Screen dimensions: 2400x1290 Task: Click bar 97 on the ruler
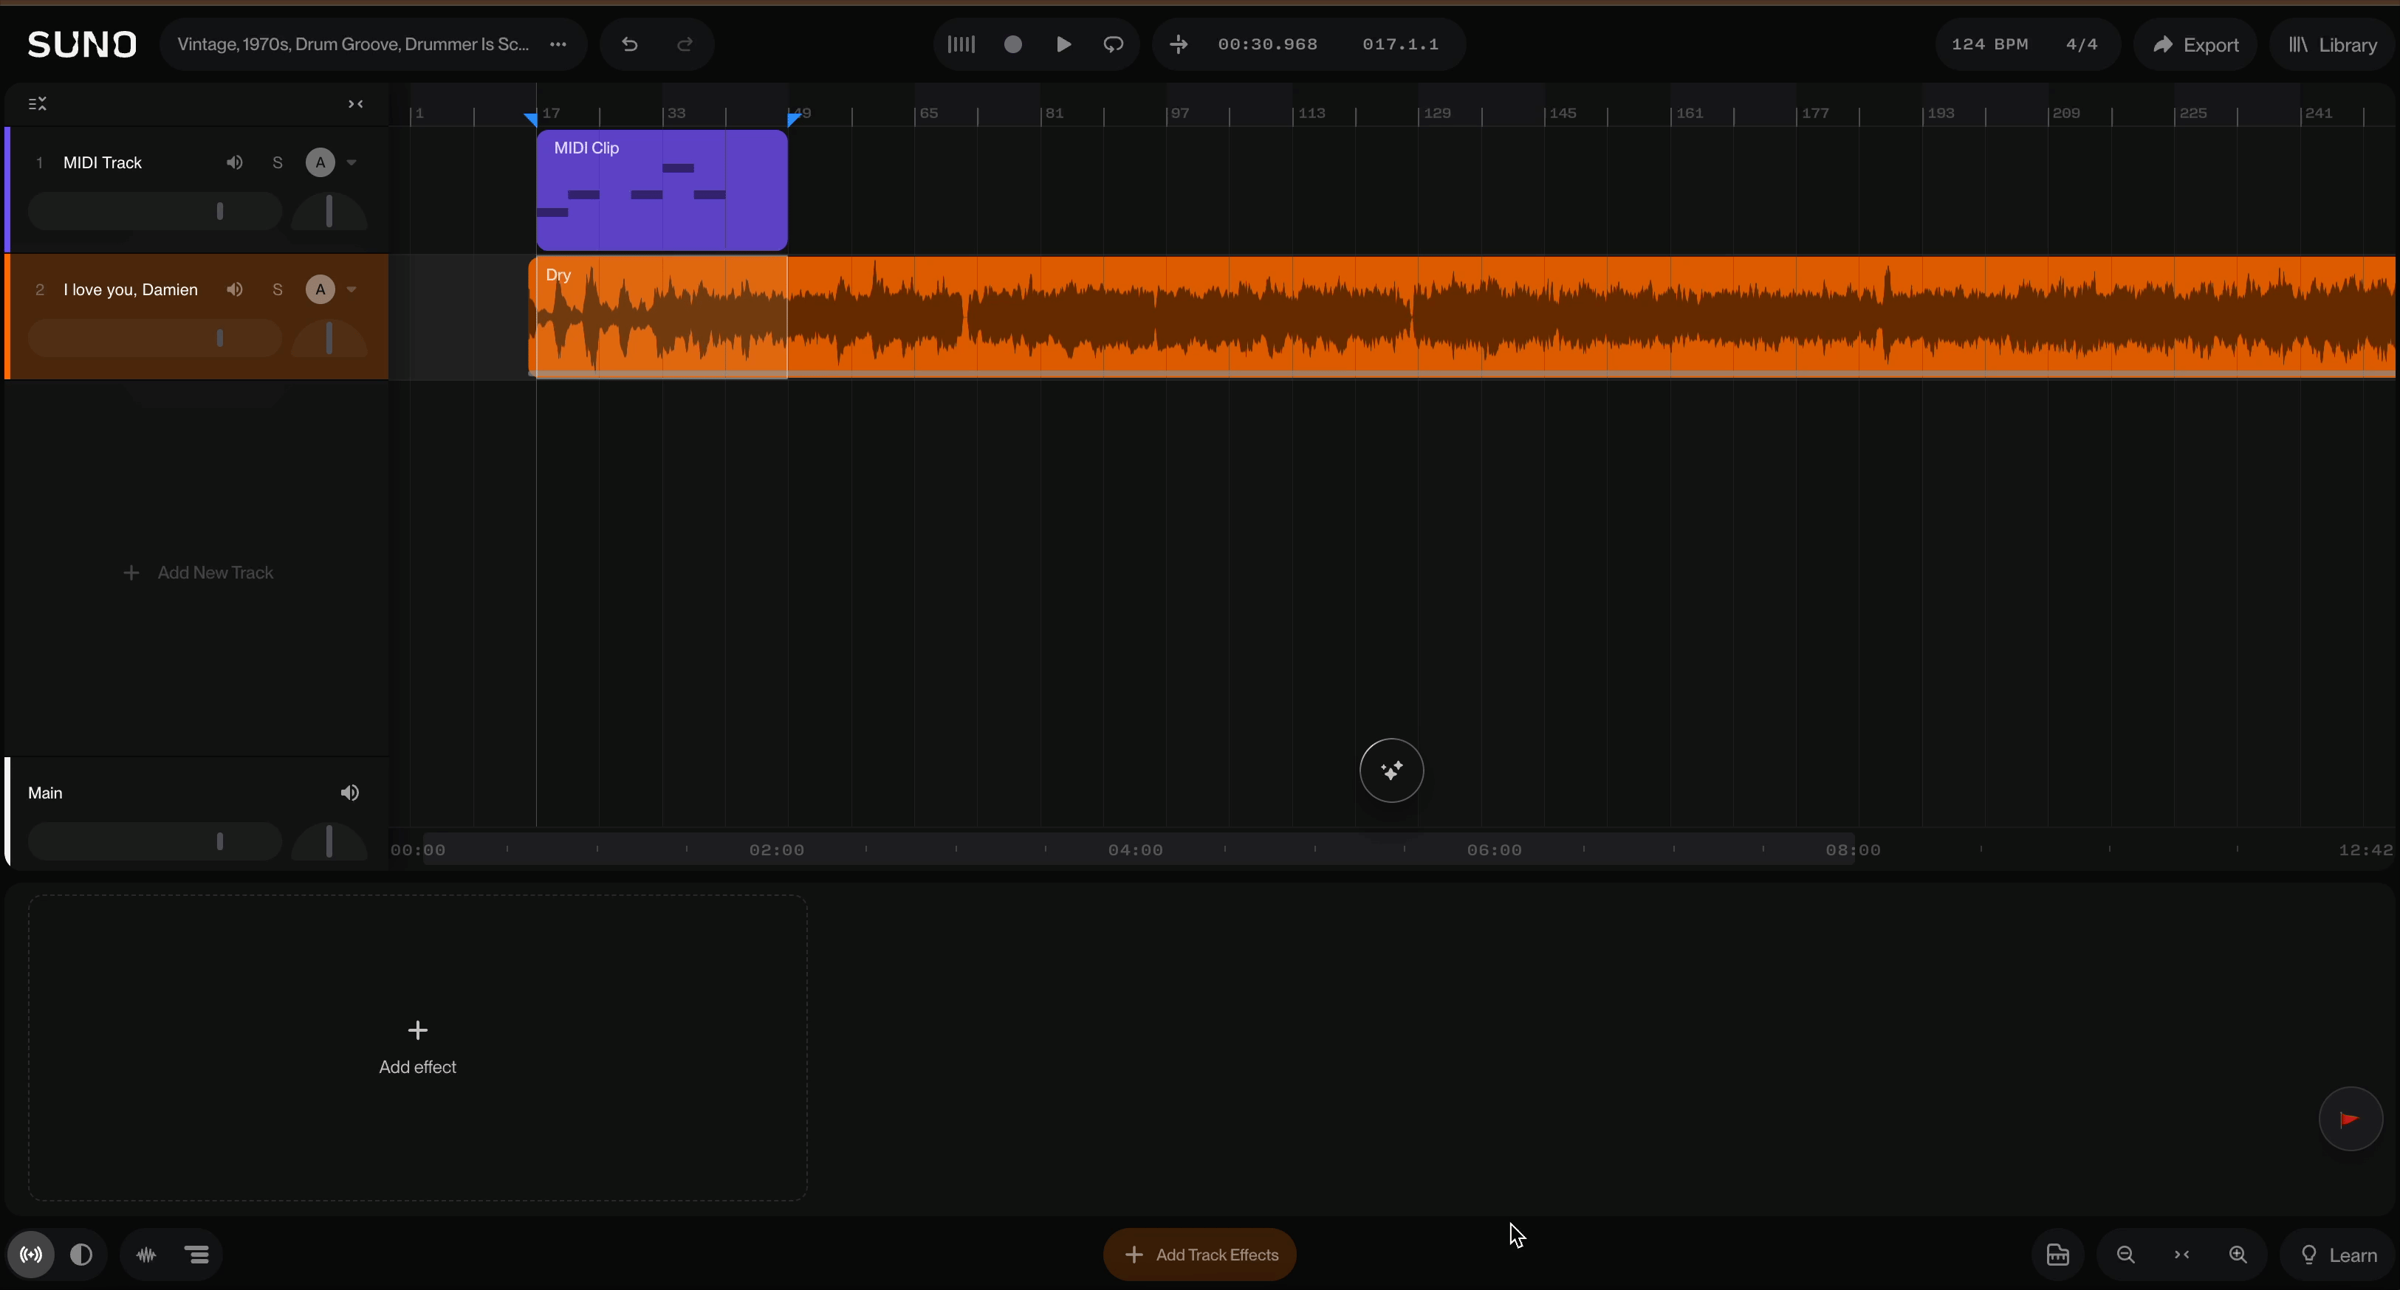pyautogui.click(x=1179, y=113)
